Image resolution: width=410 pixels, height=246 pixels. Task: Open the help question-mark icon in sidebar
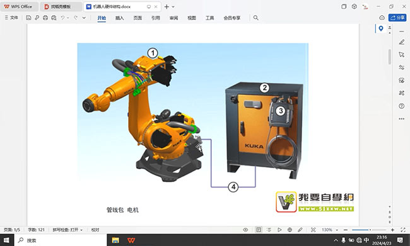(x=402, y=106)
